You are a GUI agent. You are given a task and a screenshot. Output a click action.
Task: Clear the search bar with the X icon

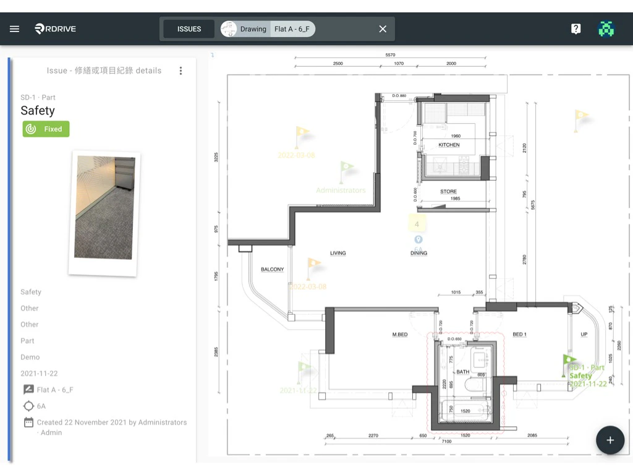pyautogui.click(x=382, y=28)
